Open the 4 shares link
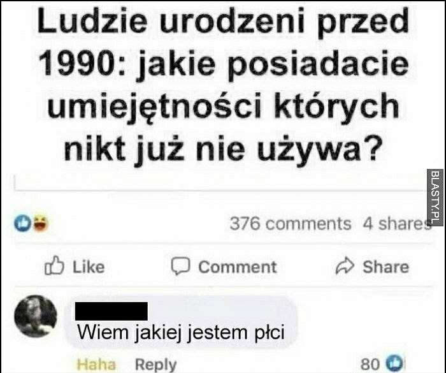Screen dimensions: 446x373 (x=396, y=224)
